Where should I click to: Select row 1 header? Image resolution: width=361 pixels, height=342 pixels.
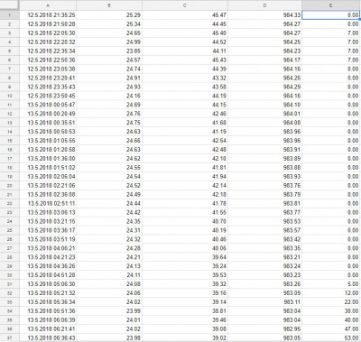[10, 15]
